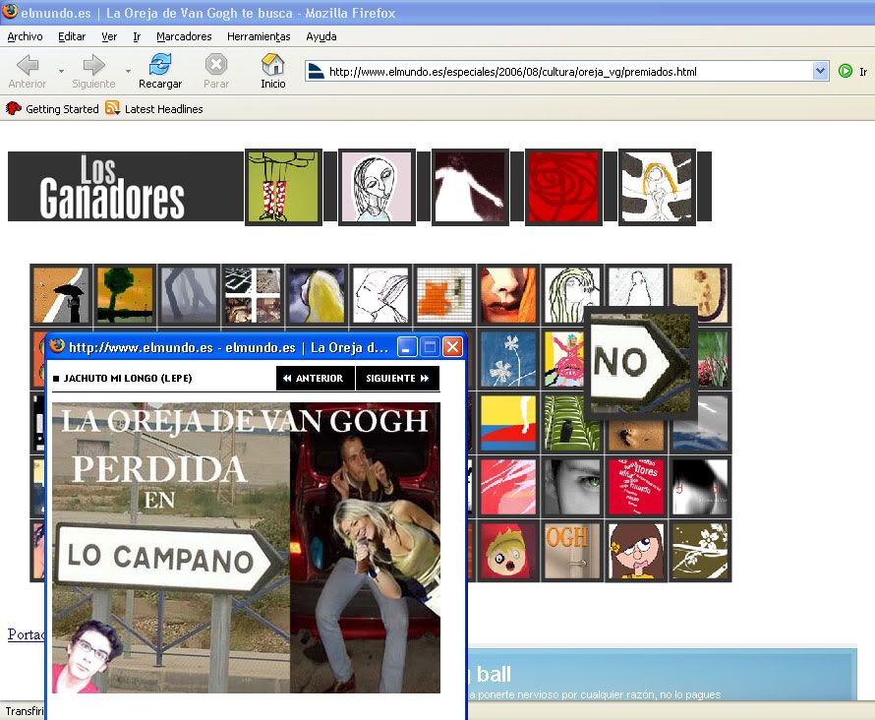Open the Herramientas menu
Screen dimensions: 875x720
pos(259,36)
